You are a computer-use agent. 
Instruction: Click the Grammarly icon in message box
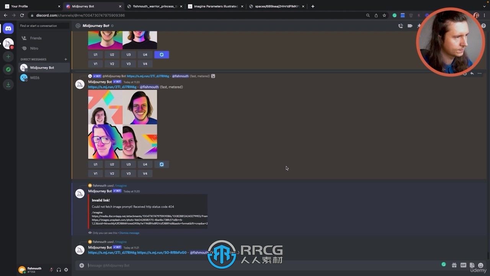click(444, 264)
